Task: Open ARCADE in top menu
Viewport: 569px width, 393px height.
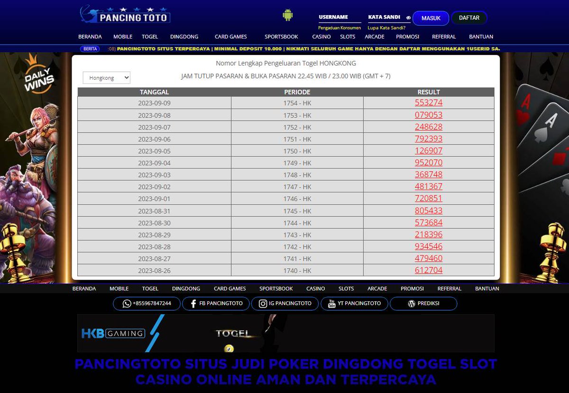Action: coord(375,37)
